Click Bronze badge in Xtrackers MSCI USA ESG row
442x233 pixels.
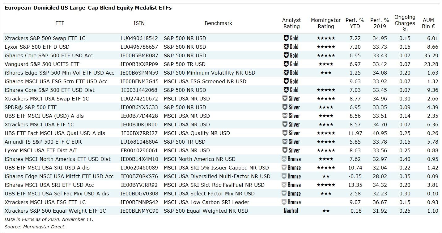[291, 202]
